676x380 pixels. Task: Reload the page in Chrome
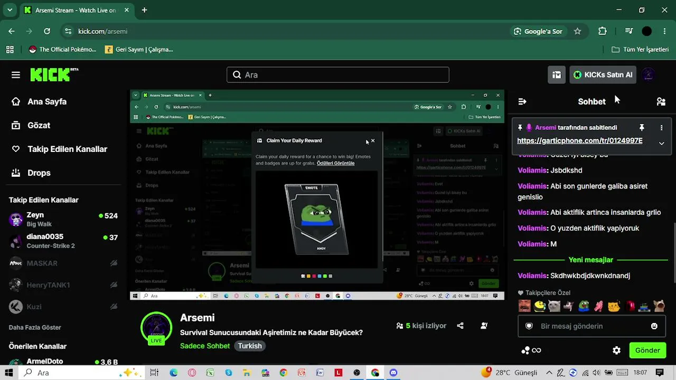[47, 31]
